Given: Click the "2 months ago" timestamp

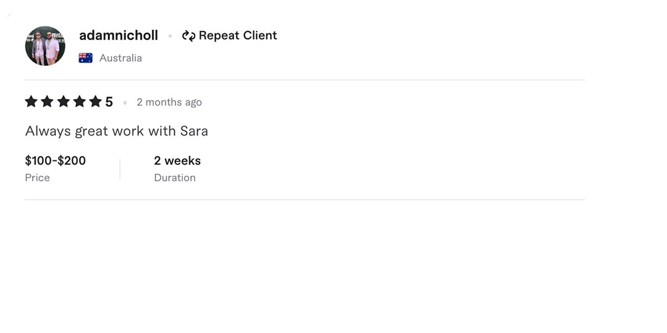Looking at the screenshot, I should [169, 102].
